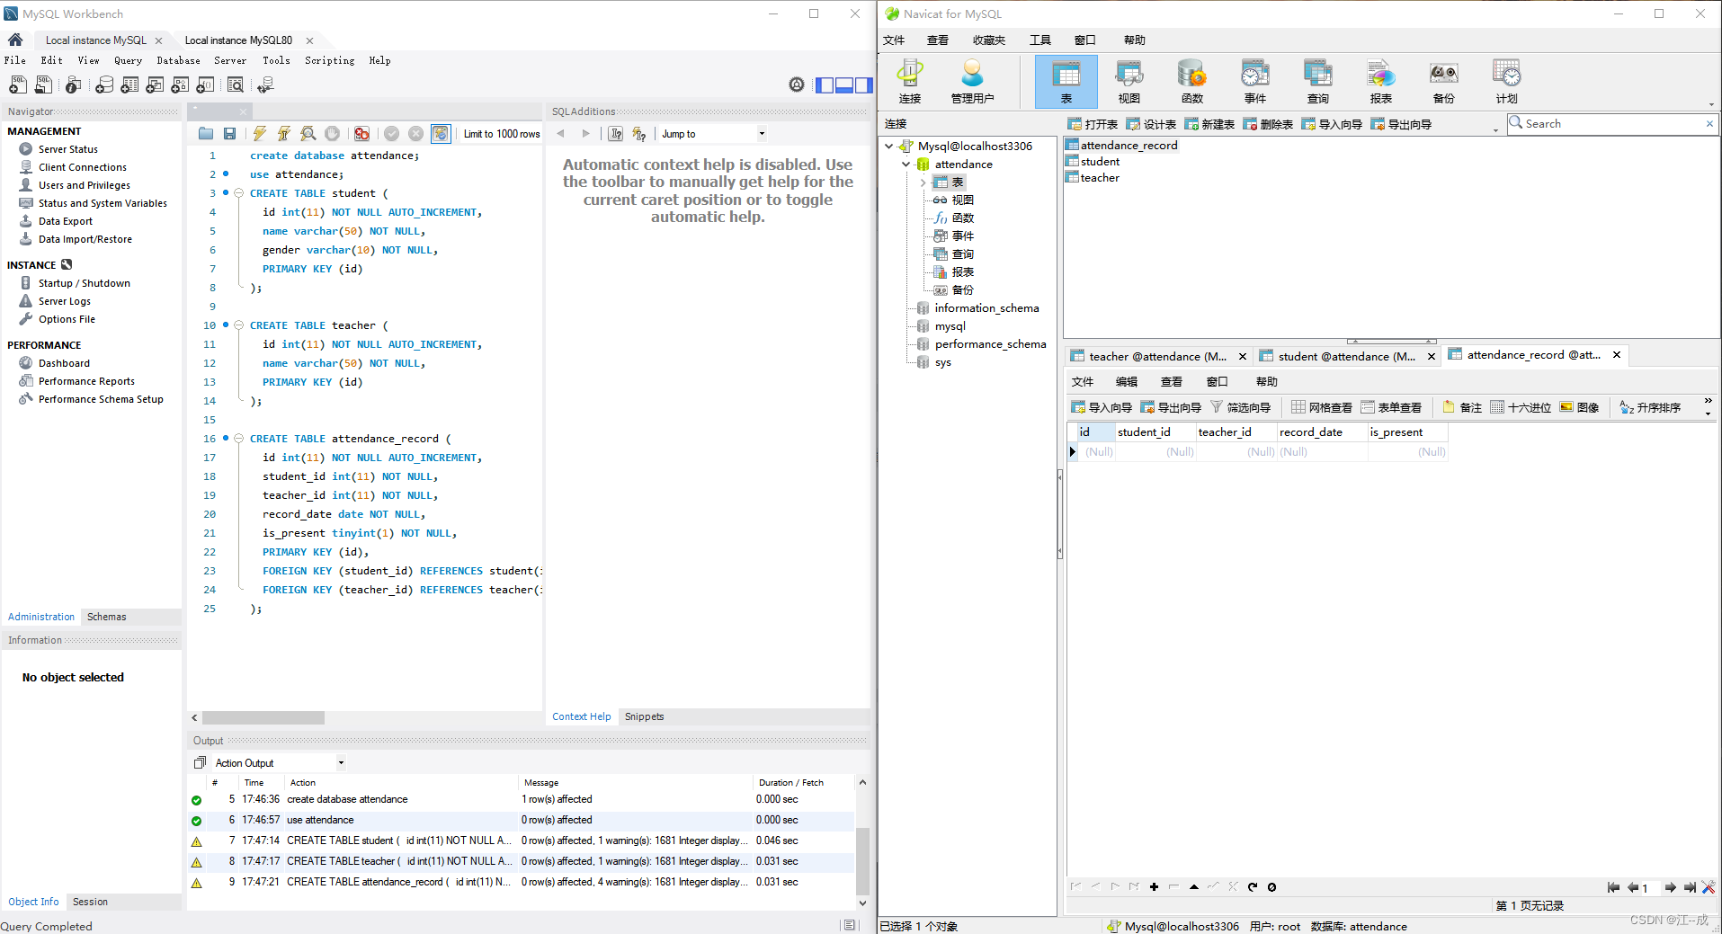The width and height of the screenshot is (1722, 934).
Task: Collapse CREATE TABLE attendance_record code block
Action: [x=238, y=439]
